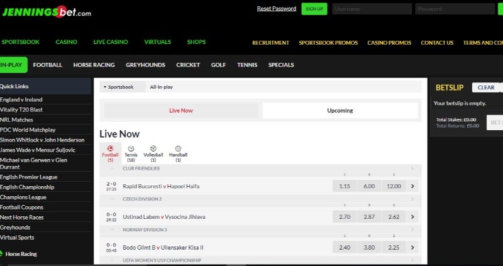Bet on draw at 2.87 odds
This screenshot has height=266, width=503.
pyautogui.click(x=369, y=217)
